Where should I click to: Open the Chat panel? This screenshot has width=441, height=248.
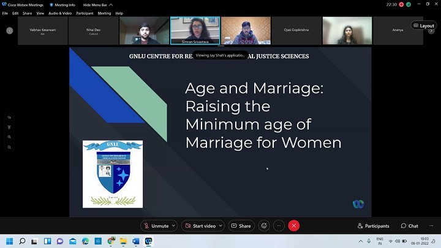[409, 226]
